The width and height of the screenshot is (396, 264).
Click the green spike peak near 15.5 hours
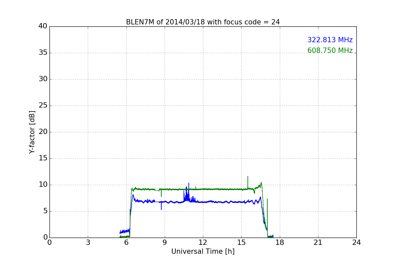pyautogui.click(x=248, y=177)
